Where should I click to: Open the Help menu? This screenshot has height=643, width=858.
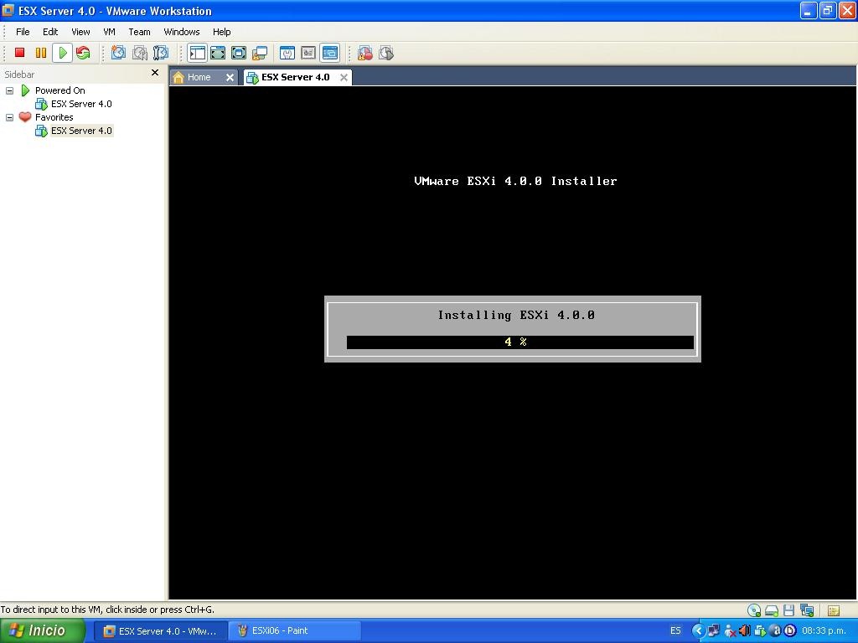pyautogui.click(x=221, y=32)
